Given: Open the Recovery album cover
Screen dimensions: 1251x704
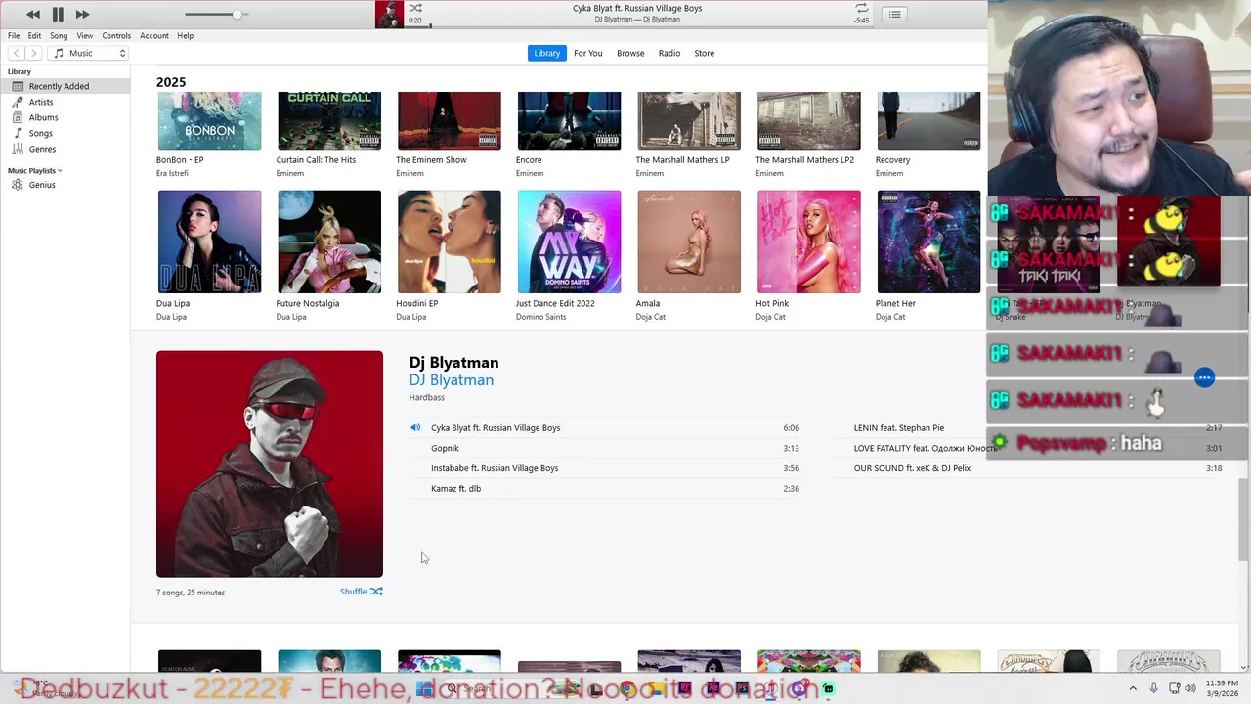Looking at the screenshot, I should [928, 120].
